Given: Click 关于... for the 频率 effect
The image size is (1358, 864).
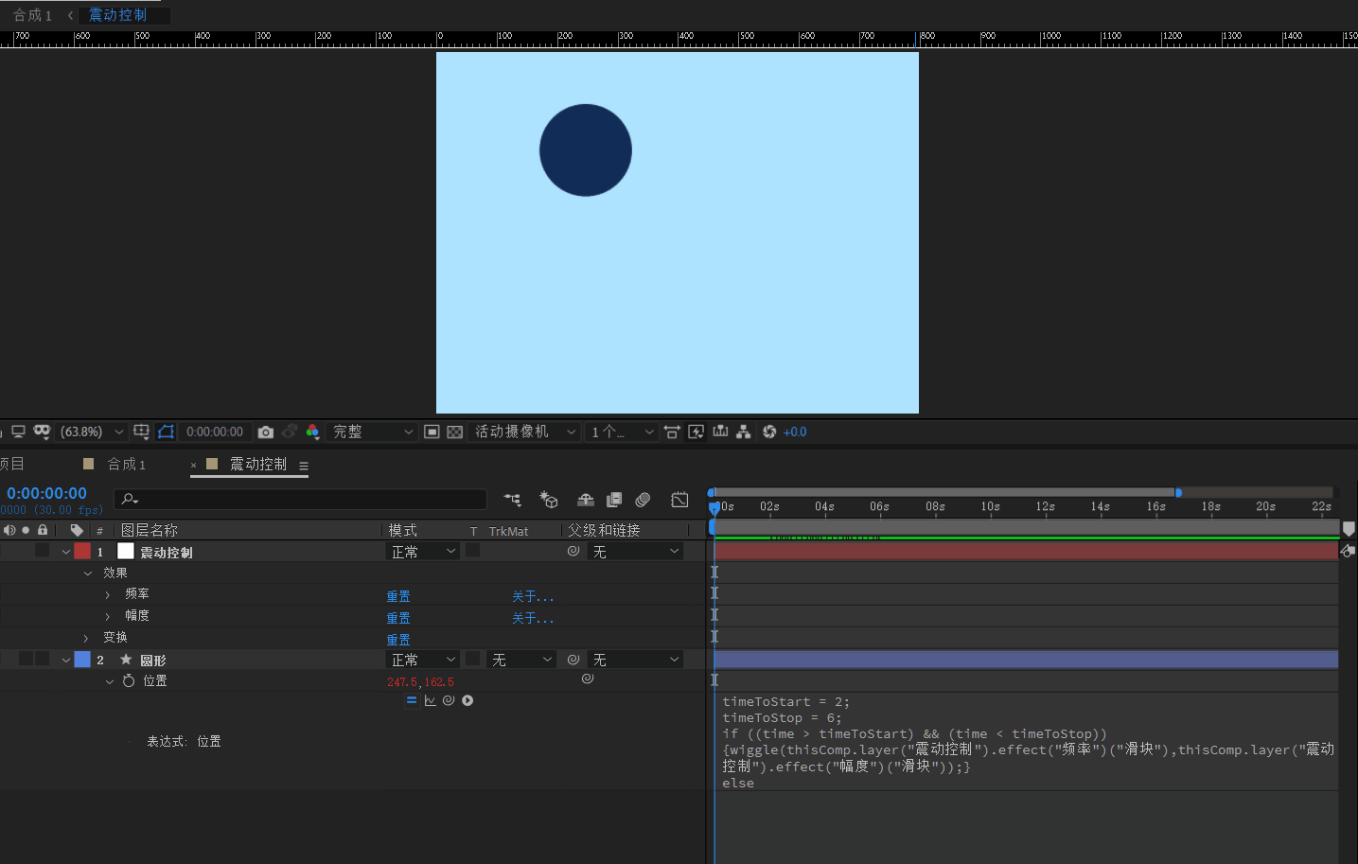Looking at the screenshot, I should [533, 596].
